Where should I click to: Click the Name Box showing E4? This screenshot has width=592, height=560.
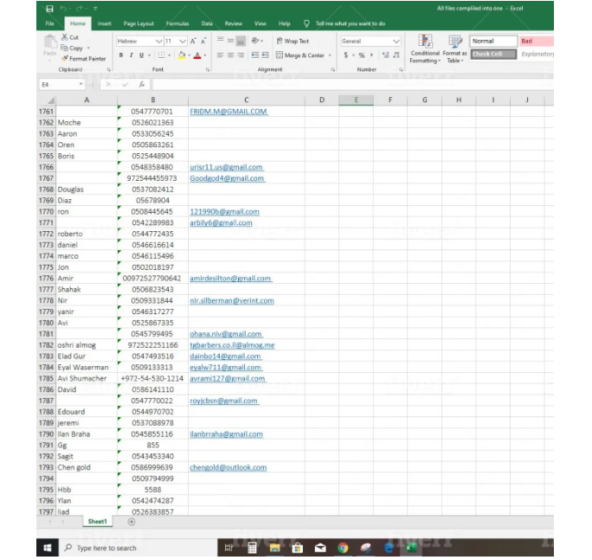pos(56,85)
